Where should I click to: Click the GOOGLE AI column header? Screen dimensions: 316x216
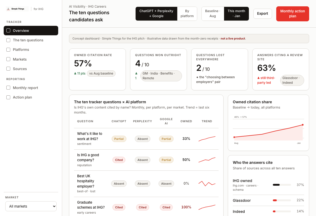click(166, 121)
